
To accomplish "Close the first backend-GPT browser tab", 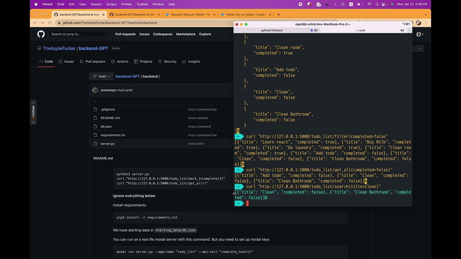I will pos(103,15).
